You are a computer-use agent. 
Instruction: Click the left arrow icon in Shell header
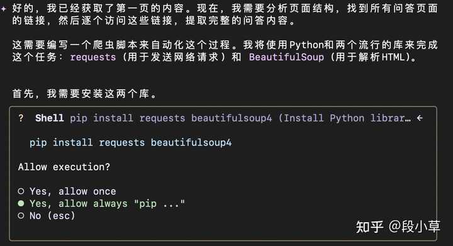point(420,118)
